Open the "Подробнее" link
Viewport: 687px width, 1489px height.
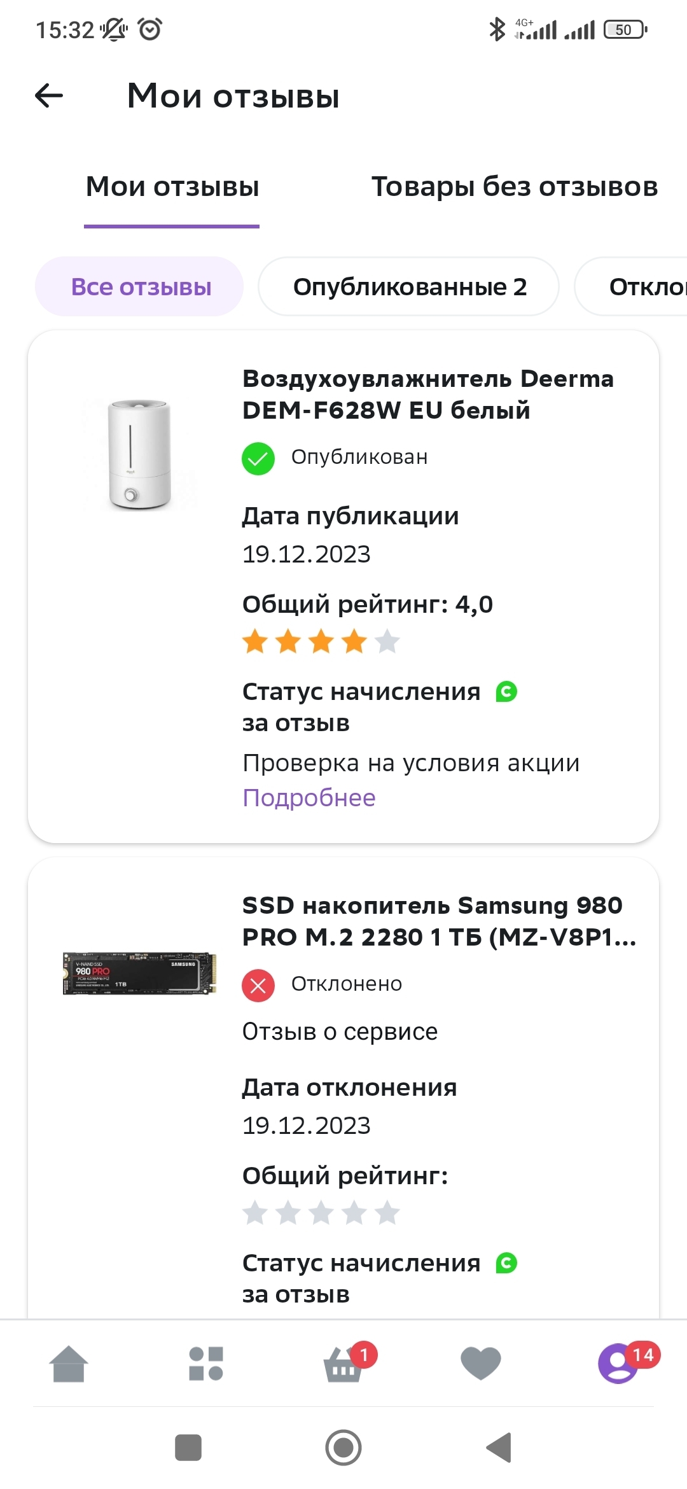(x=309, y=798)
